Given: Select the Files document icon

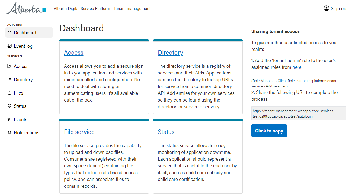Looking at the screenshot, I should click(9, 93).
